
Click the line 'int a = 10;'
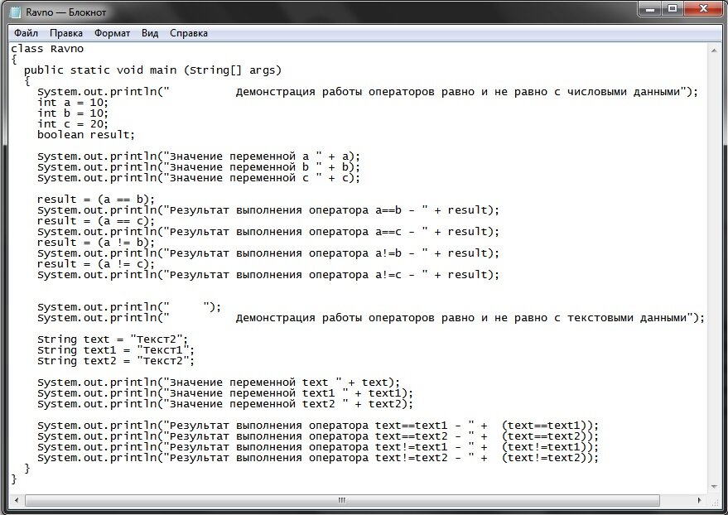(73, 103)
